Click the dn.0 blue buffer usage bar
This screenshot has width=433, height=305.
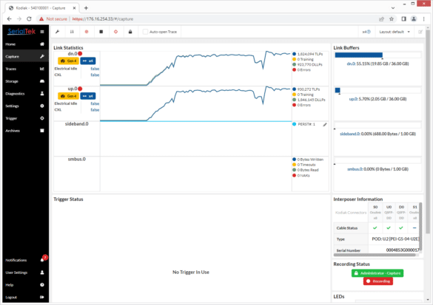[359, 55]
